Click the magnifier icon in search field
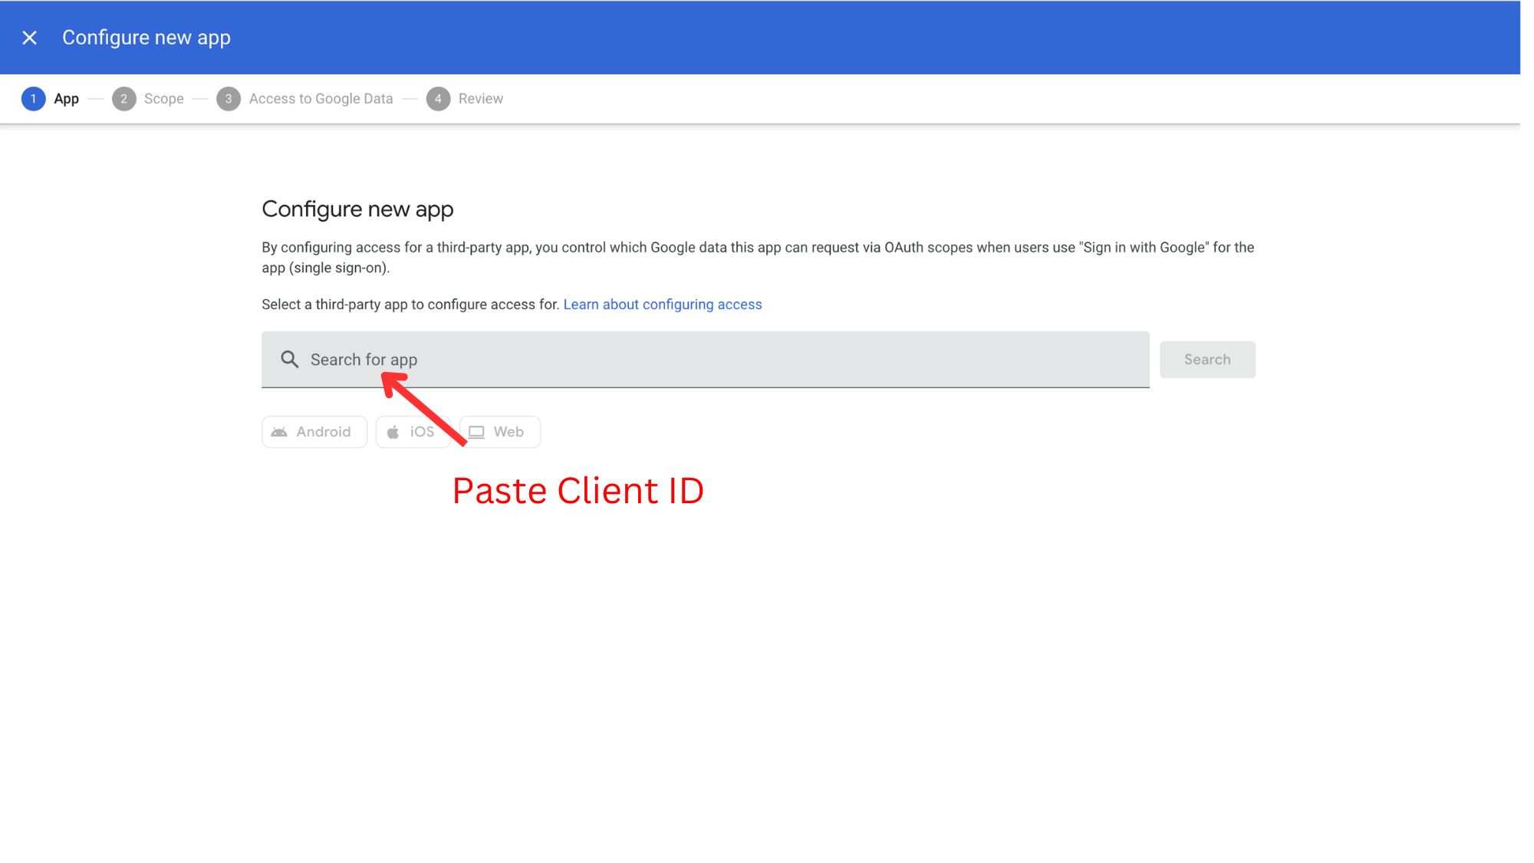Screen dimensions: 1534x863 pos(289,359)
